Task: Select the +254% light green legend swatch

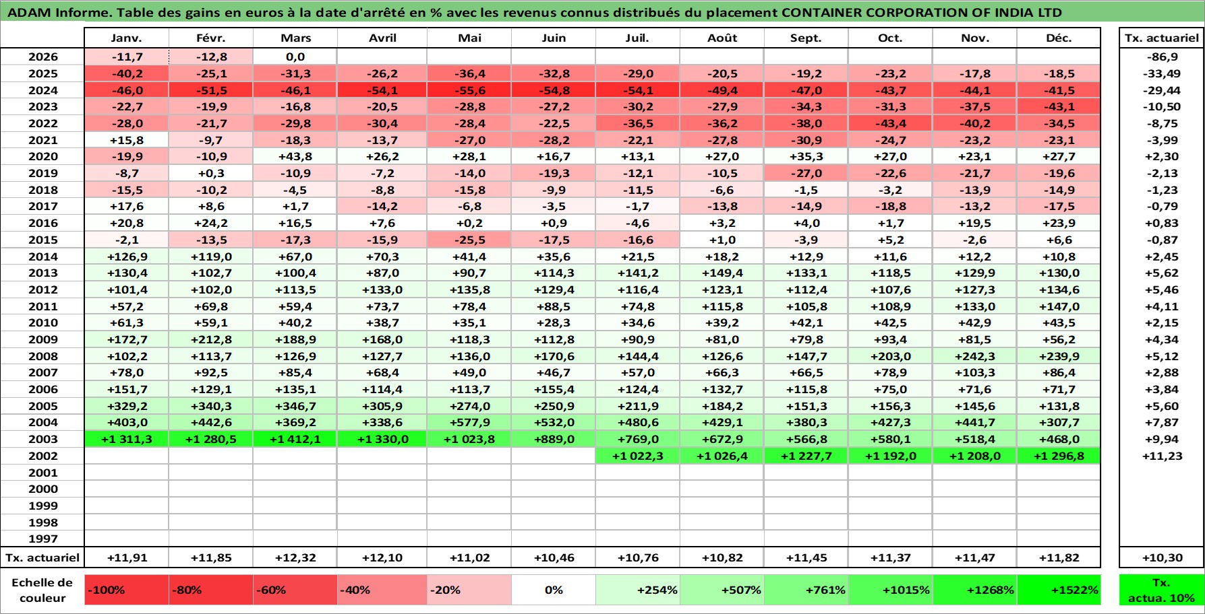Action: (638, 590)
